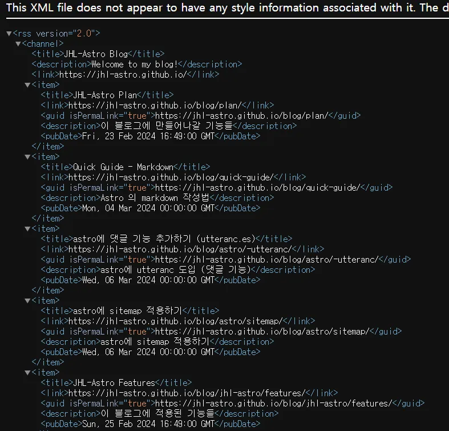Image resolution: width=449 pixels, height=431 pixels.
Task: Click the JHL-Astro Blog title text
Action: point(96,54)
